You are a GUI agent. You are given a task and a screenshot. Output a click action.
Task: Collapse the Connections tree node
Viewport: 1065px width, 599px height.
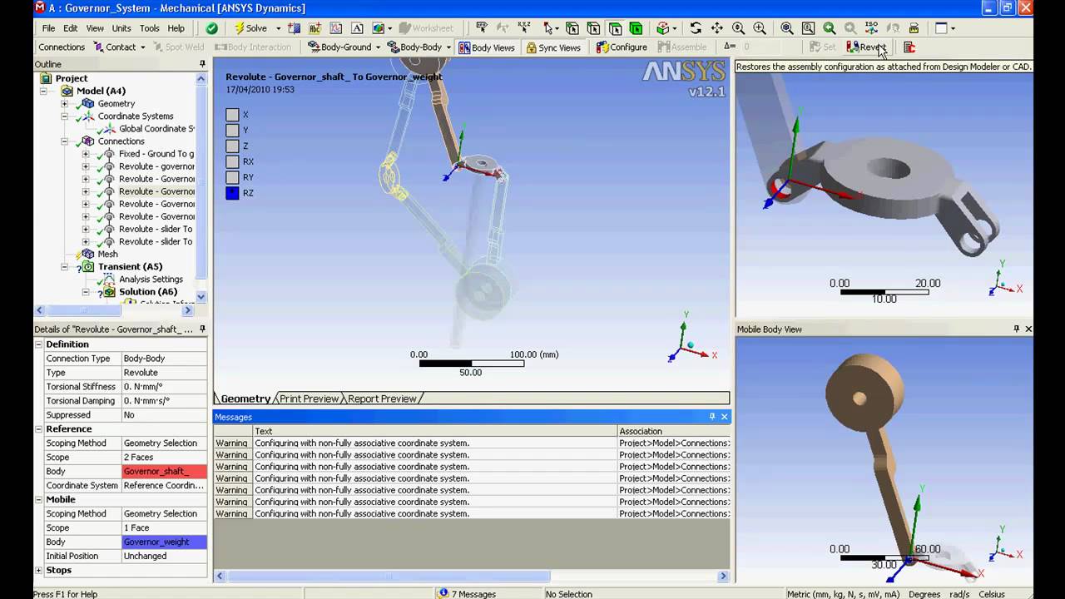(65, 141)
